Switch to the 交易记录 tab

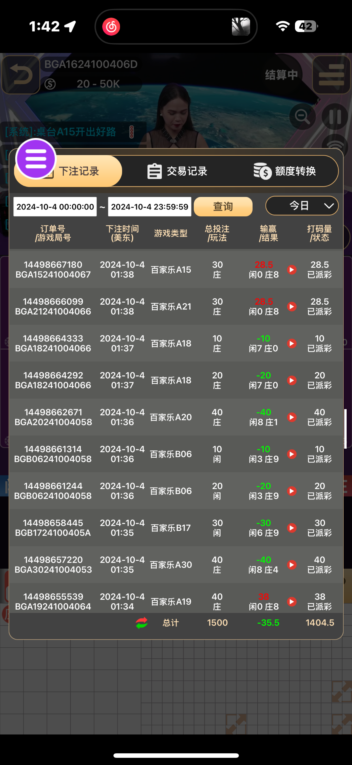(x=177, y=171)
